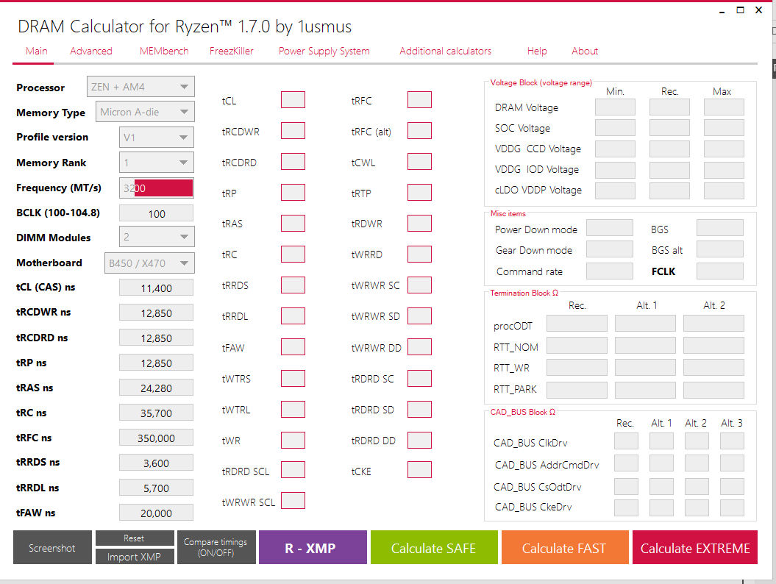Click the tRAS ns field 24,280
The height and width of the screenshot is (584, 776).
[157, 388]
